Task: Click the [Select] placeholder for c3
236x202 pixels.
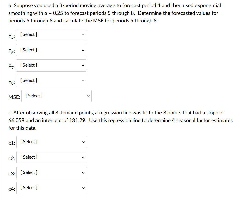Action: 28,172
